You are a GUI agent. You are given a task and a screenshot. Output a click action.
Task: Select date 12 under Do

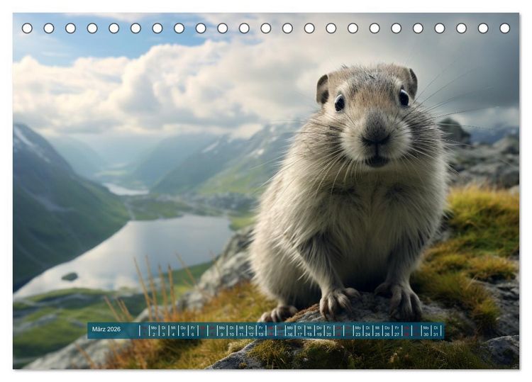click(251, 331)
